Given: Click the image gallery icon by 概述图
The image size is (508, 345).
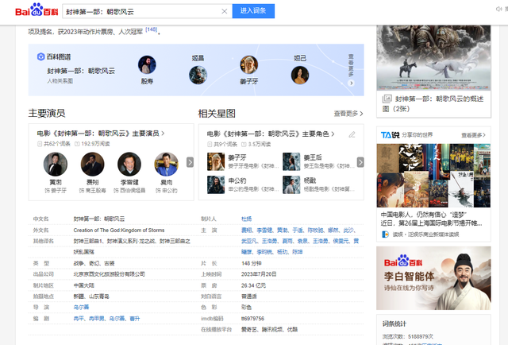Looking at the screenshot, I should click(387, 99).
